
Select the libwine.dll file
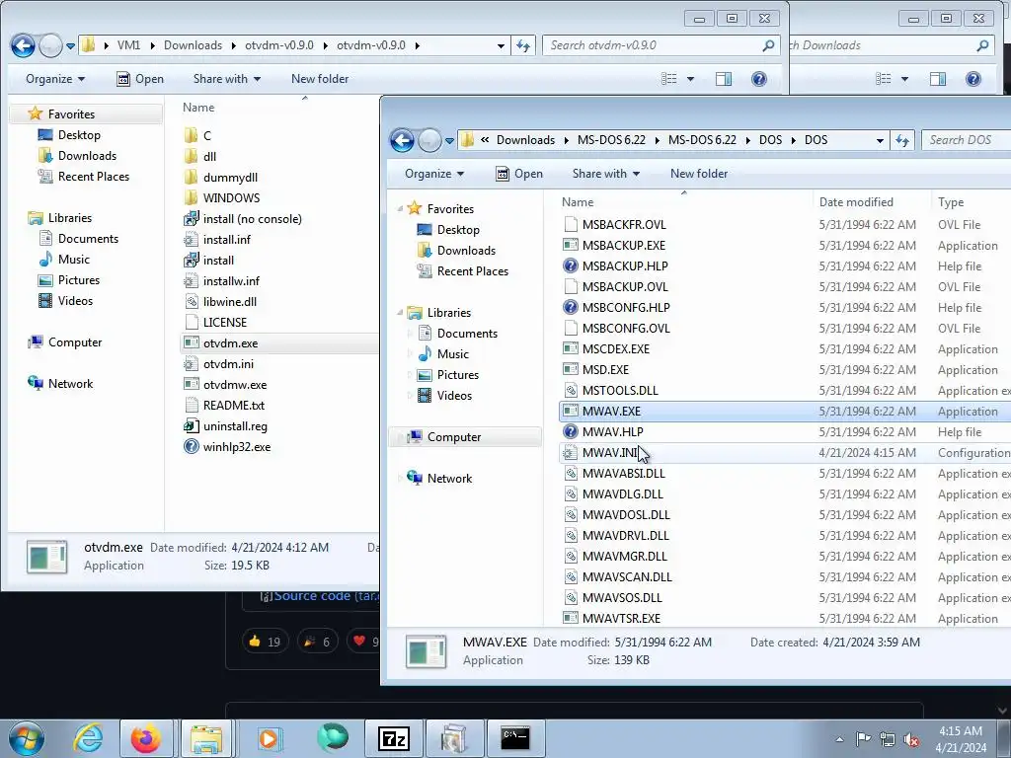[229, 302]
